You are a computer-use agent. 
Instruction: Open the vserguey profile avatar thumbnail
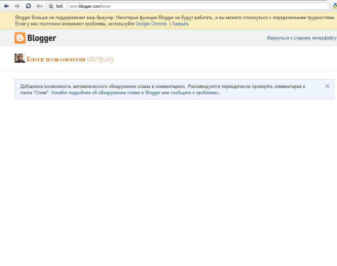(x=20, y=58)
